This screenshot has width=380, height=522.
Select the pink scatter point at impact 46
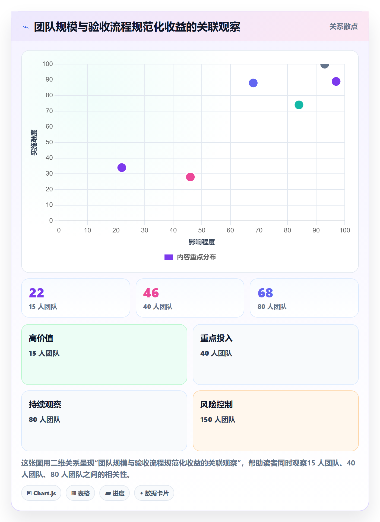click(x=190, y=177)
